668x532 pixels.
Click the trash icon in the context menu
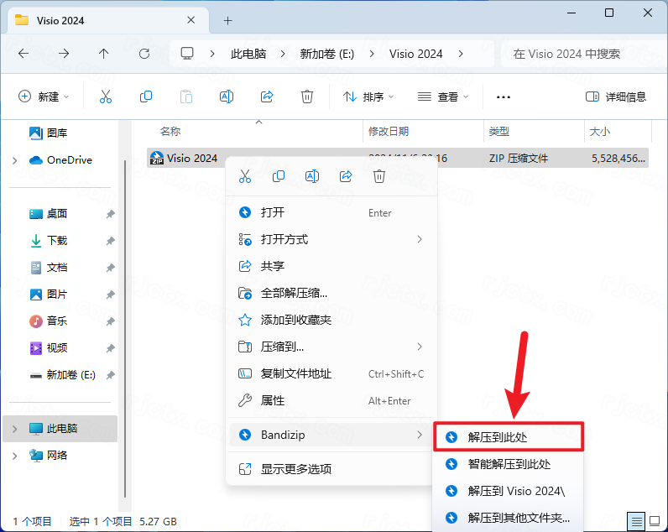(379, 176)
